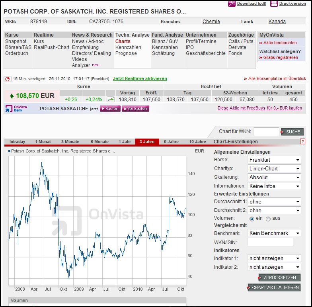Switch to the 5 Jahre chart tab
The width and height of the screenshot is (312, 307).
171,142
